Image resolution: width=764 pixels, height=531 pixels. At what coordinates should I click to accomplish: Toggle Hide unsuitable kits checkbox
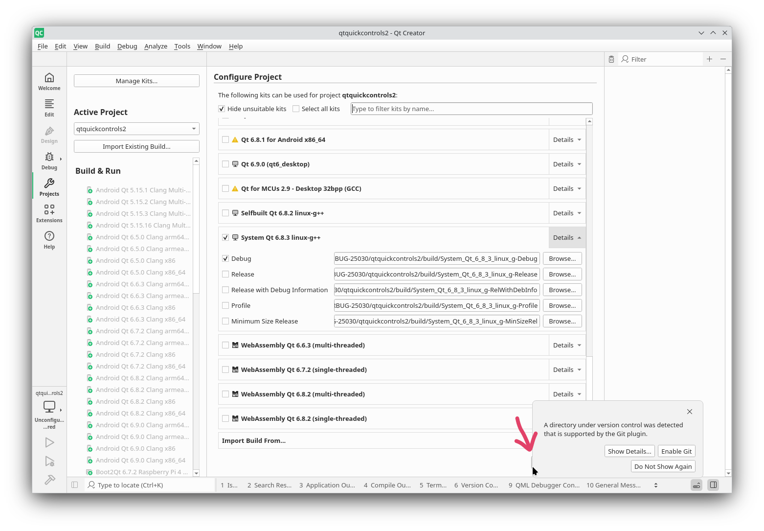tap(222, 109)
